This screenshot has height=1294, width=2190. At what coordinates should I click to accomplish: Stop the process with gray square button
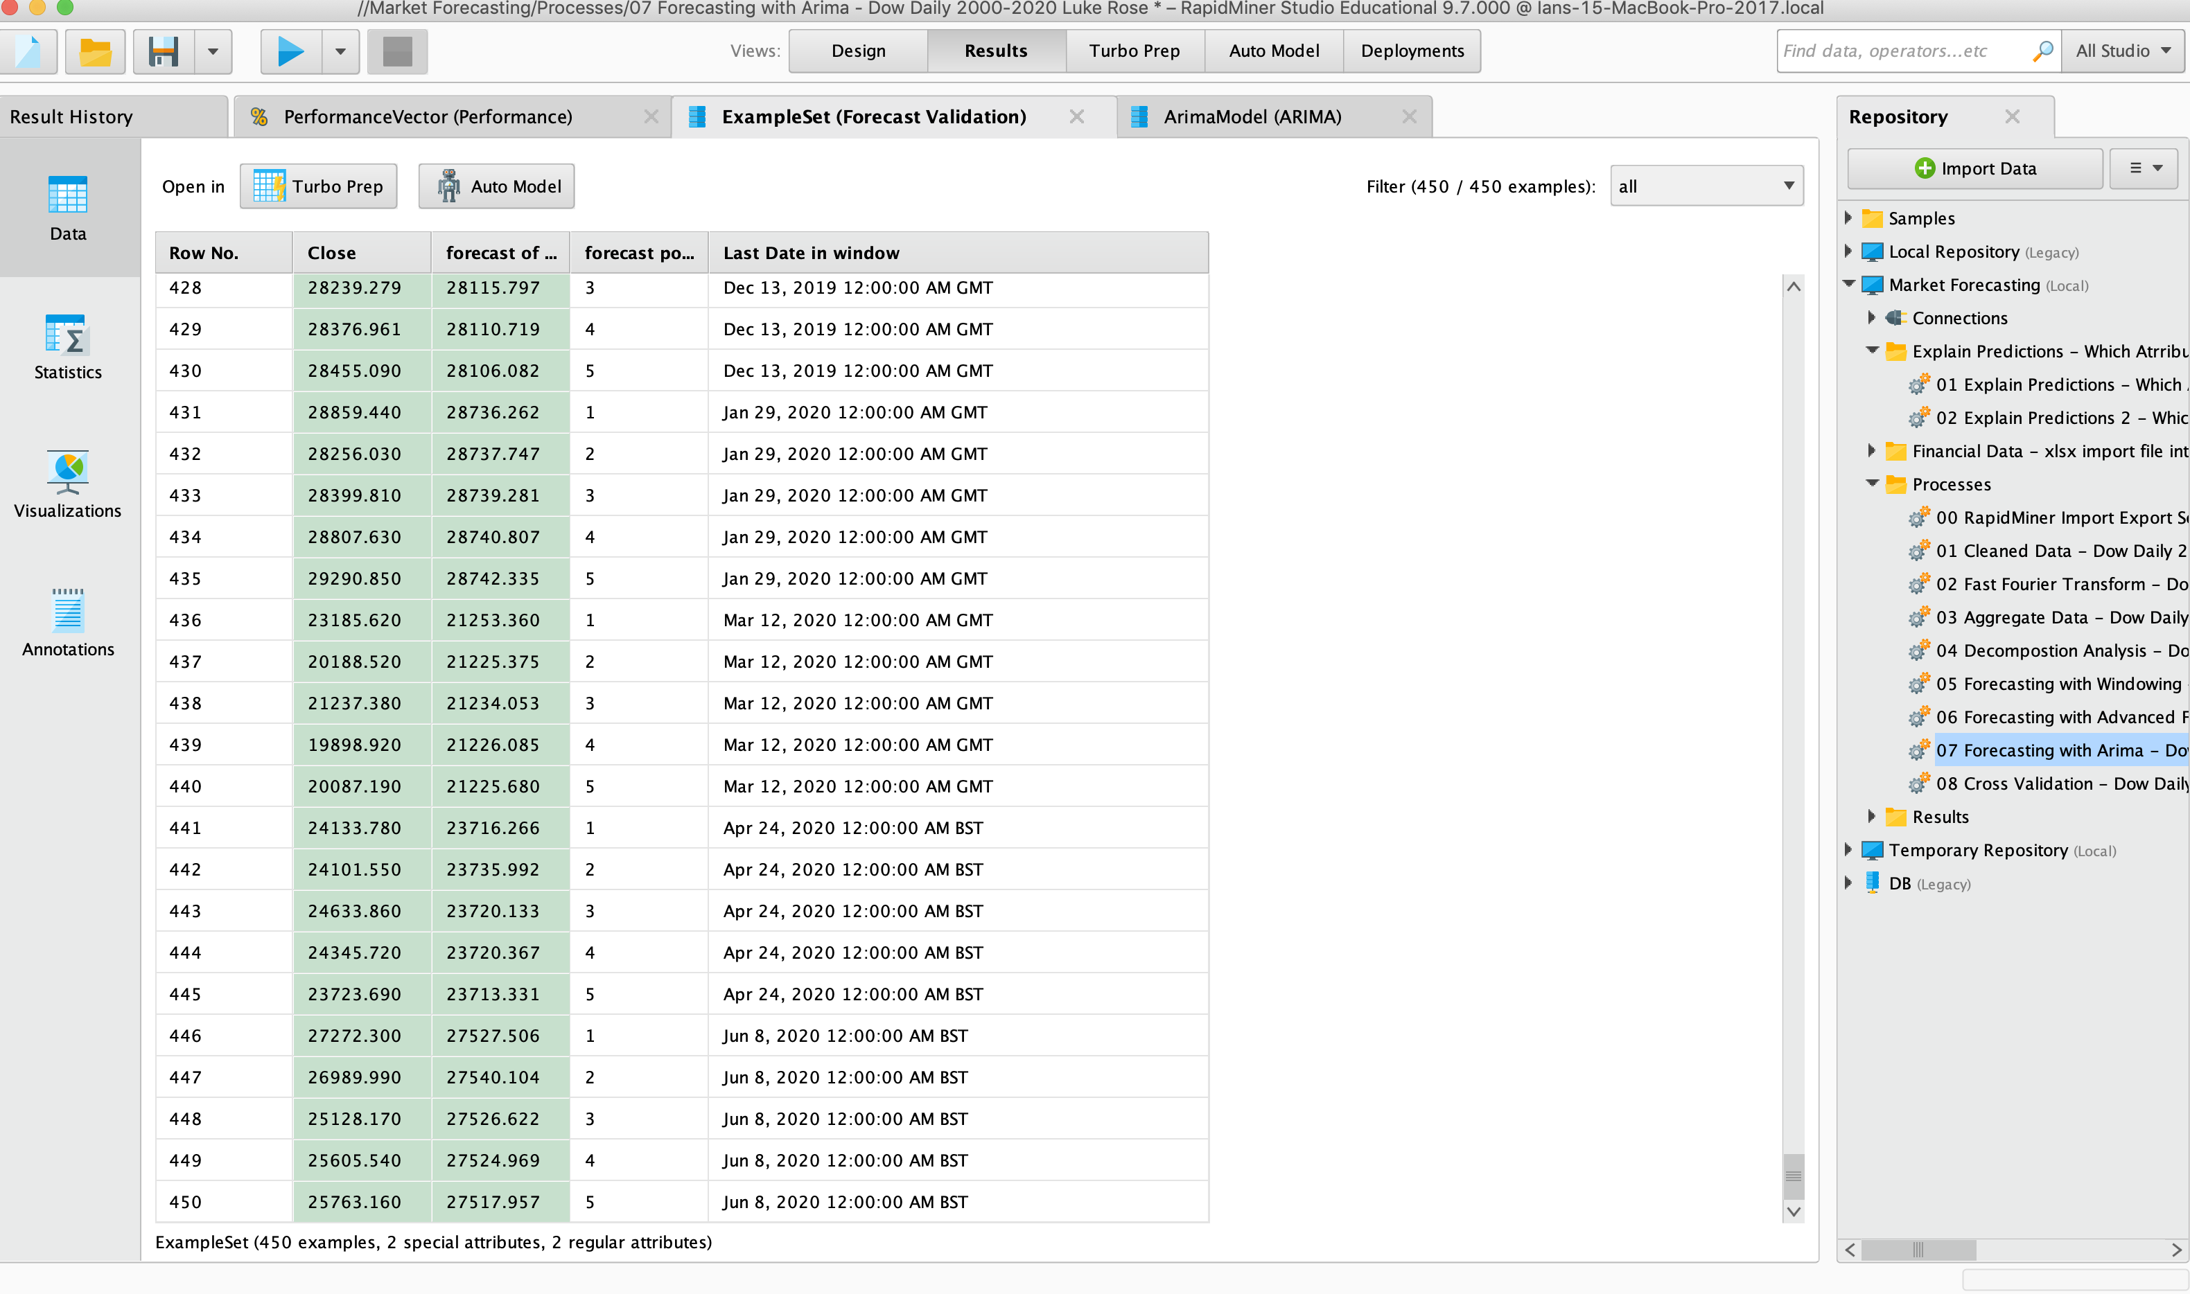[x=398, y=51]
